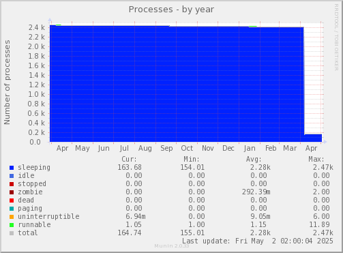Screen dimensions: 343x253
Task: Click the uninterruptible legend color swatch
Action: [12, 217]
